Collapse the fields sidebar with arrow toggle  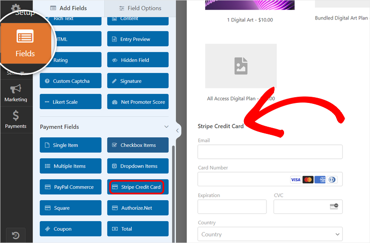click(x=178, y=131)
